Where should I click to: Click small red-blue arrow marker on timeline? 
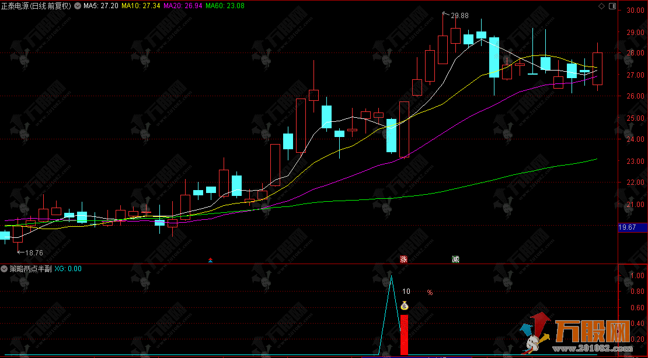(210, 260)
